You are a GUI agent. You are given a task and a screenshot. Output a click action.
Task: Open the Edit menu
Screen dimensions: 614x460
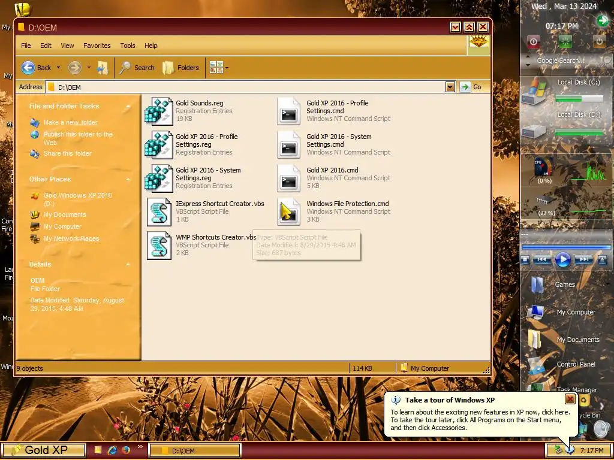pyautogui.click(x=46, y=46)
